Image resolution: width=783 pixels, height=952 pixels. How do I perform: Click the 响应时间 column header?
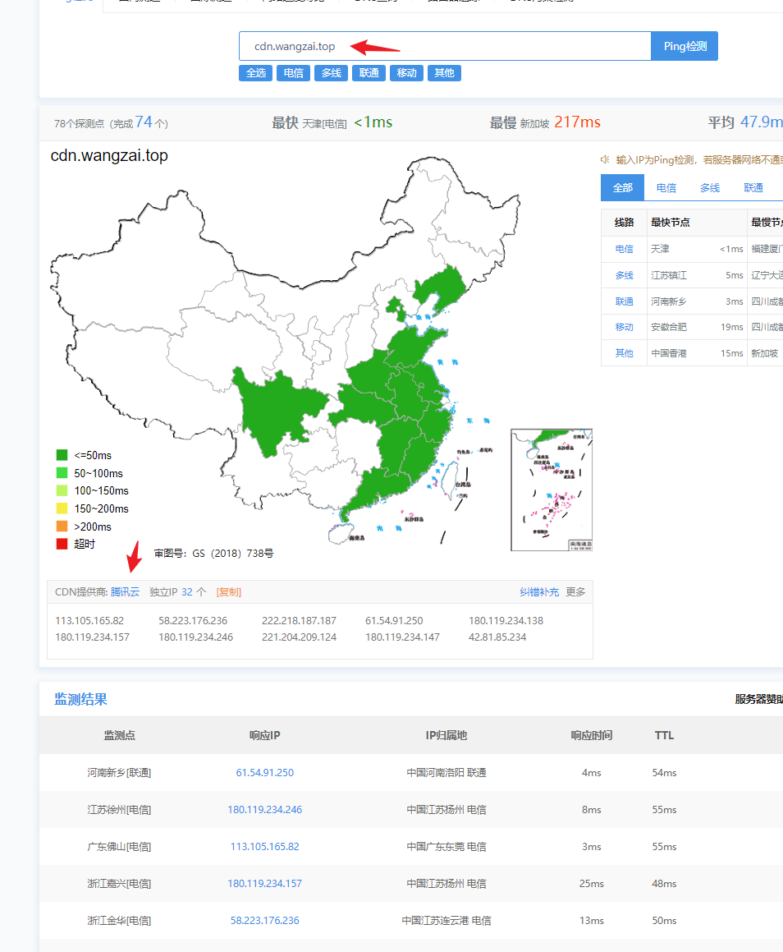click(x=591, y=735)
